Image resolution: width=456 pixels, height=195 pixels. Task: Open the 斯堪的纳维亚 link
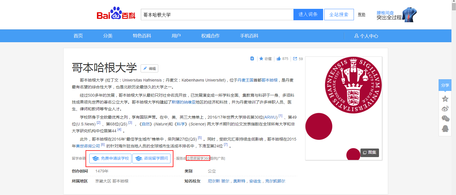coord(184,102)
